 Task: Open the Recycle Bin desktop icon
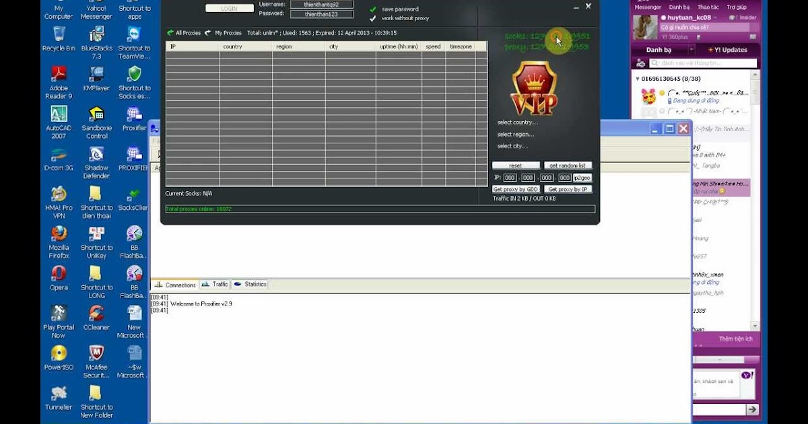[x=59, y=38]
